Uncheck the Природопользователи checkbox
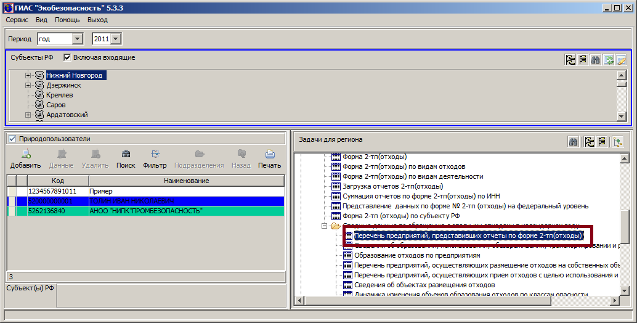 pos(12,139)
